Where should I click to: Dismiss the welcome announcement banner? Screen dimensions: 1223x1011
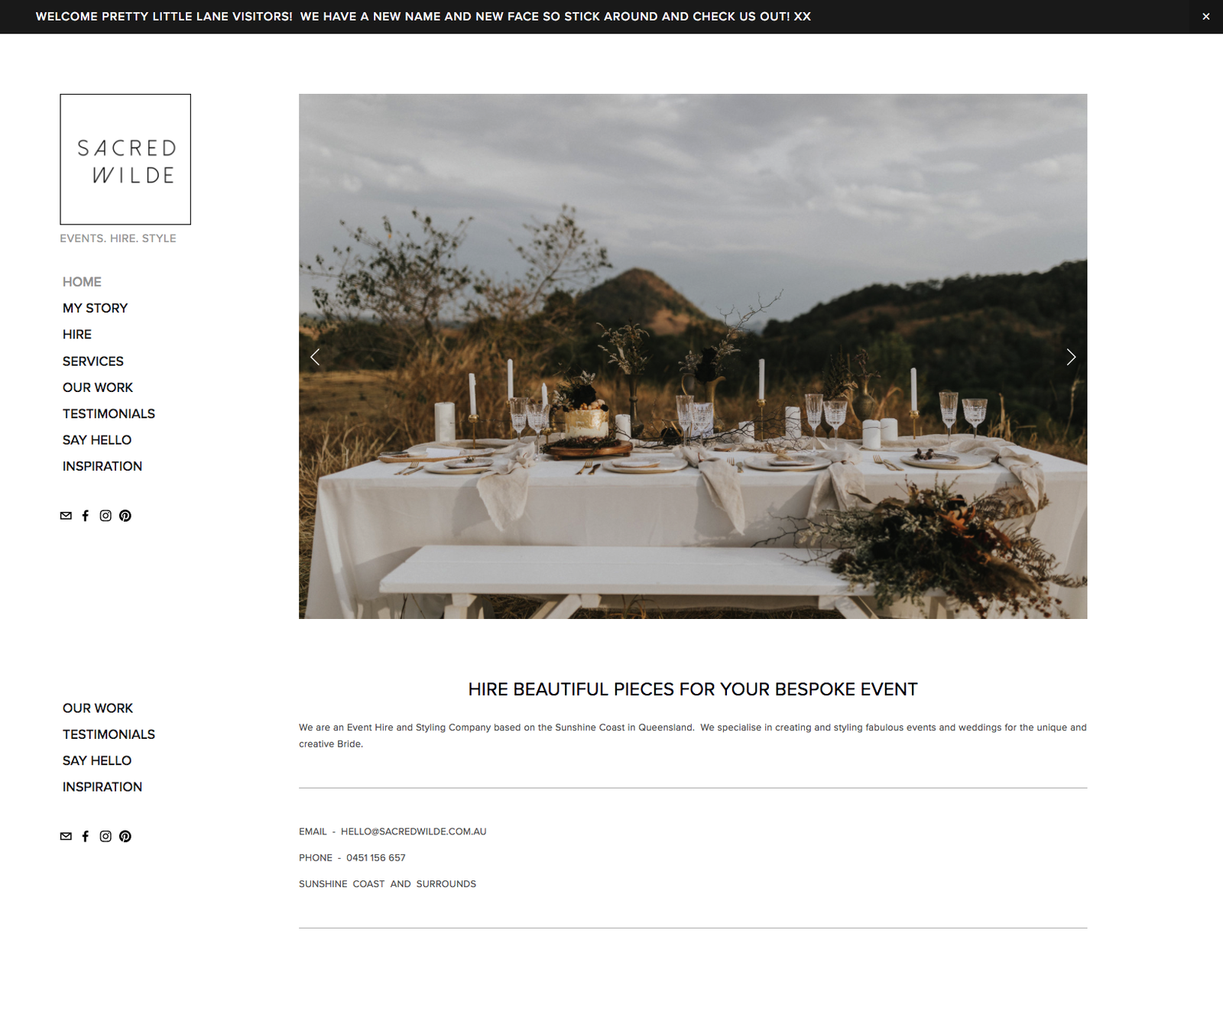pos(1206,17)
